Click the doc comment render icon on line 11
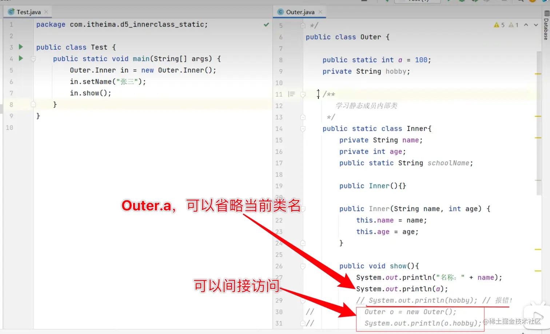550x334 pixels. click(291, 94)
